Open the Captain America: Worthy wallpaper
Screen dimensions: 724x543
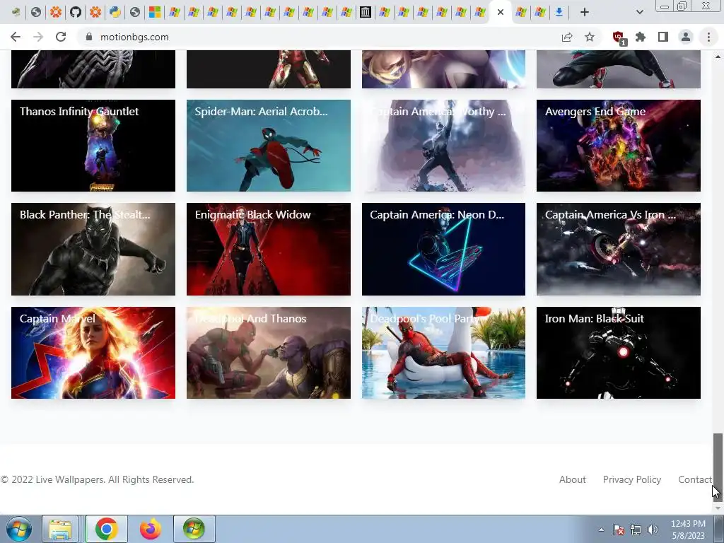[443, 146]
